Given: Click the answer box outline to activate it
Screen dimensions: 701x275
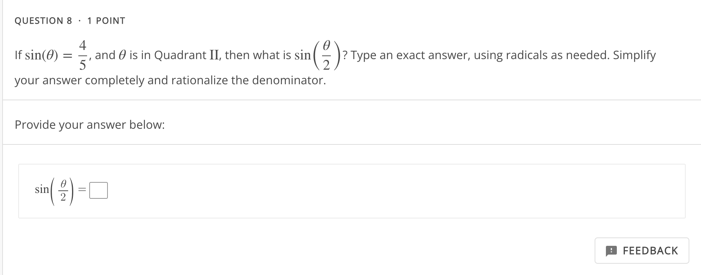Looking at the screenshot, I should [x=98, y=190].
